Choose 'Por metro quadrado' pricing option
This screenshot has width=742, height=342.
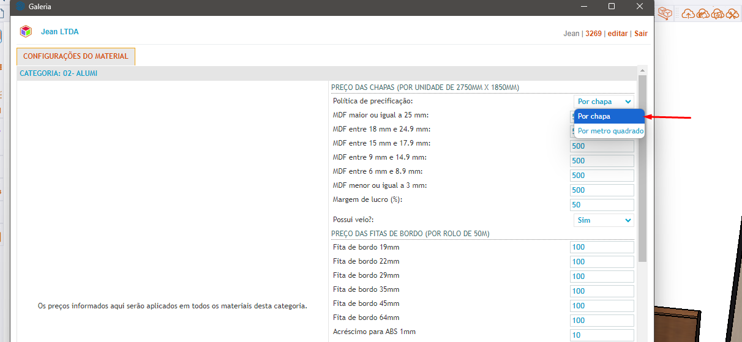coord(610,131)
